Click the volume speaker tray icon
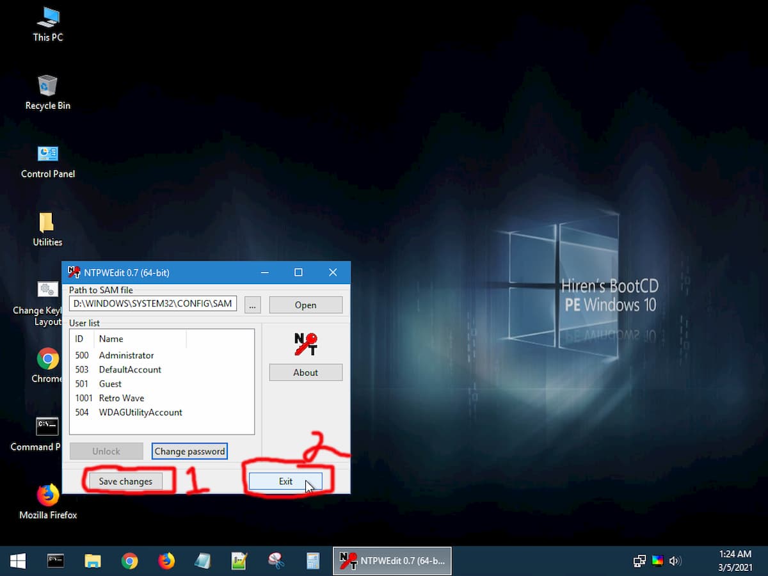The image size is (768, 576). point(675,561)
